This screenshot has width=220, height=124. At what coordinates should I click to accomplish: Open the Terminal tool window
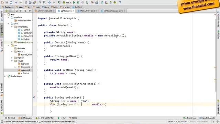pos(10,118)
